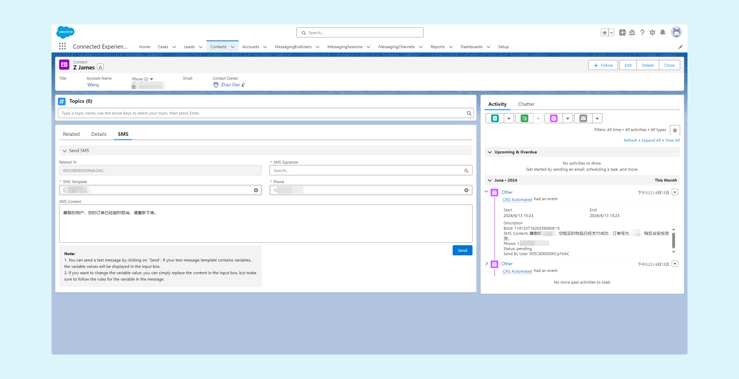Viewport: 739px width, 379px height.
Task: Open the Cases tab dropdown chevron
Action: 174,47
